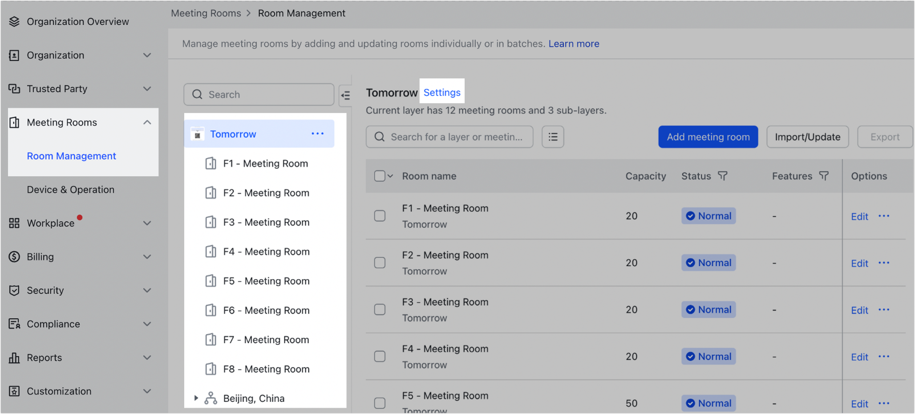Check the checkbox for F1 - Meeting Room
Screen dimensions: 915x414
coord(380,215)
